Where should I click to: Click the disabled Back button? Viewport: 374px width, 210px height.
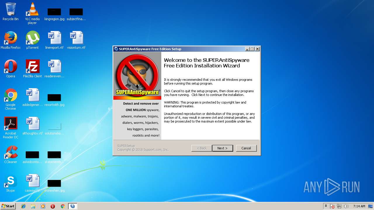pos(202,148)
